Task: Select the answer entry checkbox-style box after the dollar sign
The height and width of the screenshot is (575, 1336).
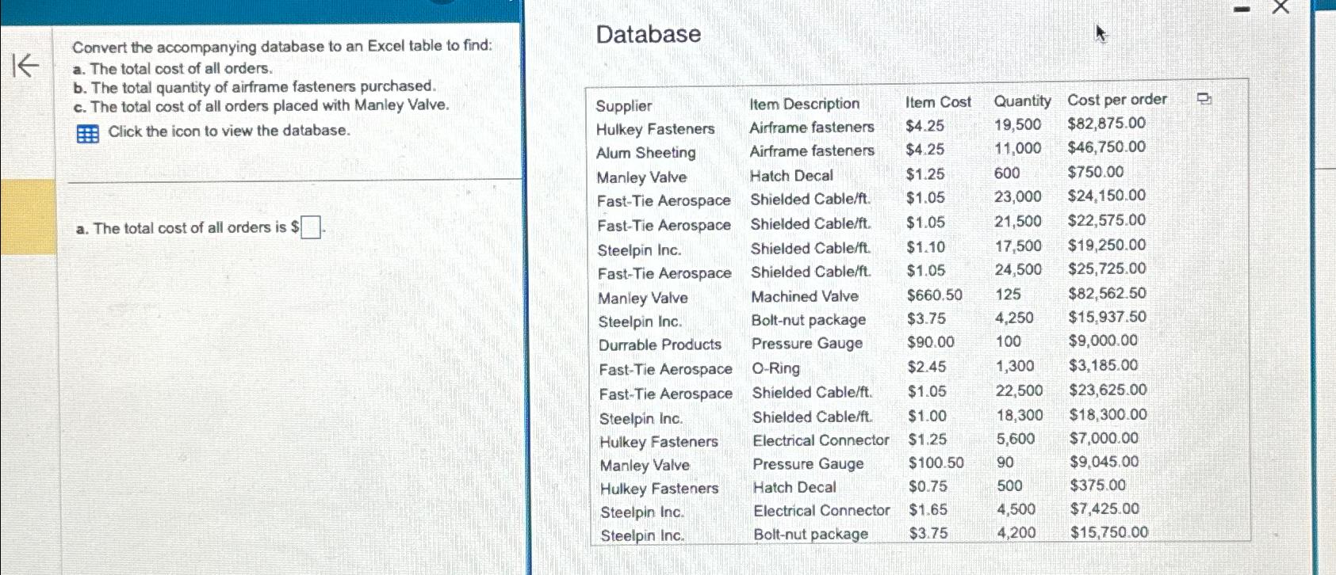Action: coord(311,228)
